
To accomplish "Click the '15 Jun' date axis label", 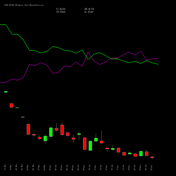I will tap(106, 168).
